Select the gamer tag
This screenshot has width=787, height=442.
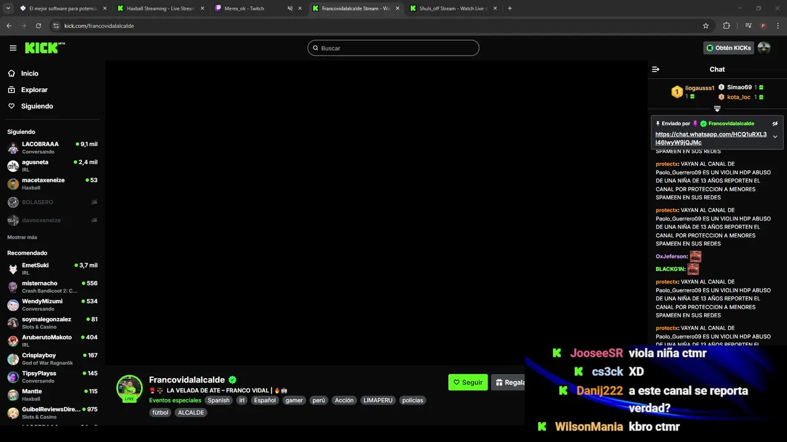[x=294, y=400]
